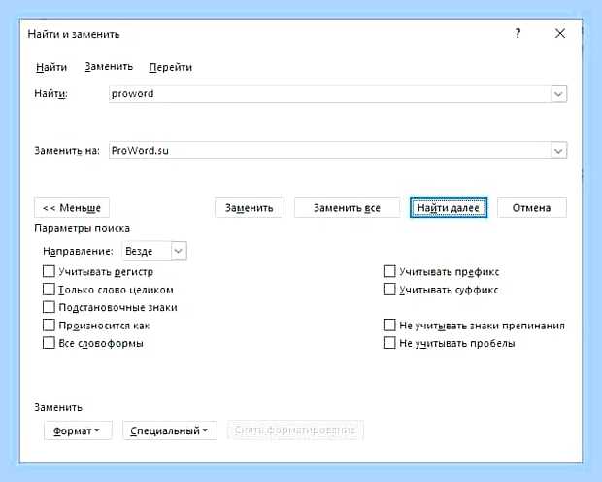Focus the Заменить на input field

coord(329,151)
